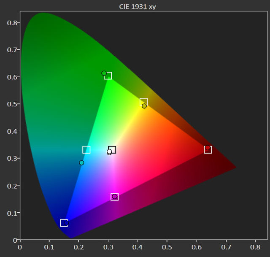Select the yellow measured circle point
This screenshot has width=270, height=257.
(x=144, y=106)
